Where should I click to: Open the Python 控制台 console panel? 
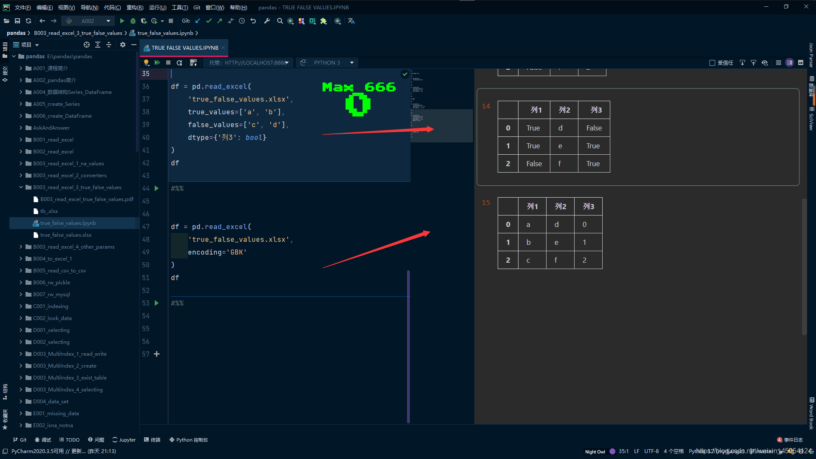(189, 440)
